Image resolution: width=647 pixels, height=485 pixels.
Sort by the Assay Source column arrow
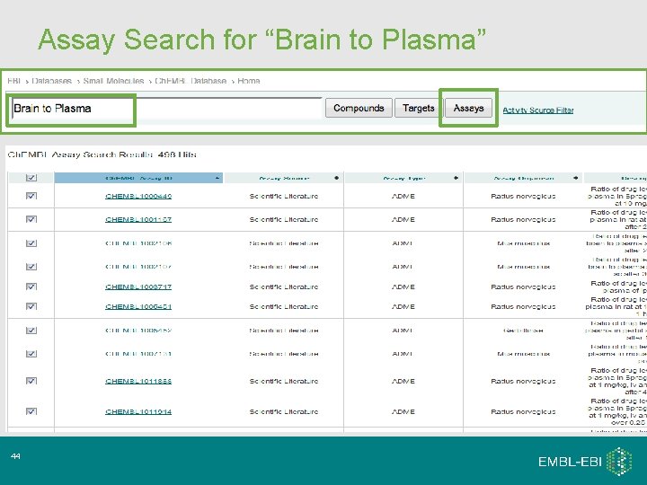pyautogui.click(x=336, y=178)
